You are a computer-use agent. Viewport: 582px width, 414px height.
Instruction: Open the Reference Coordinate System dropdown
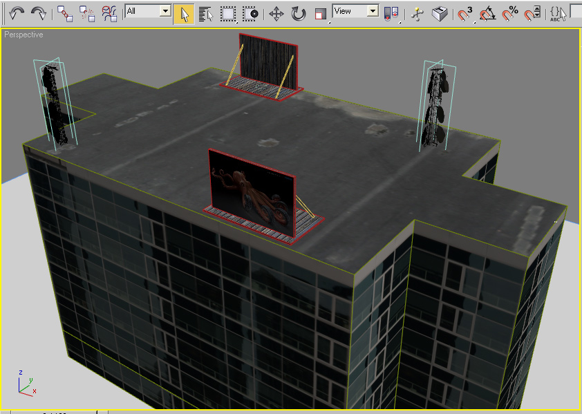372,12
